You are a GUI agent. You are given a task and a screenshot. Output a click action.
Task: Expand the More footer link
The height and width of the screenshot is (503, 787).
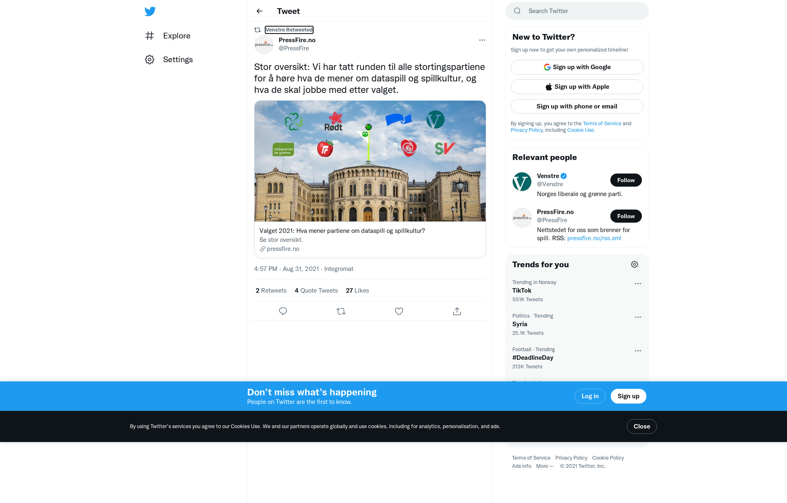pos(545,466)
